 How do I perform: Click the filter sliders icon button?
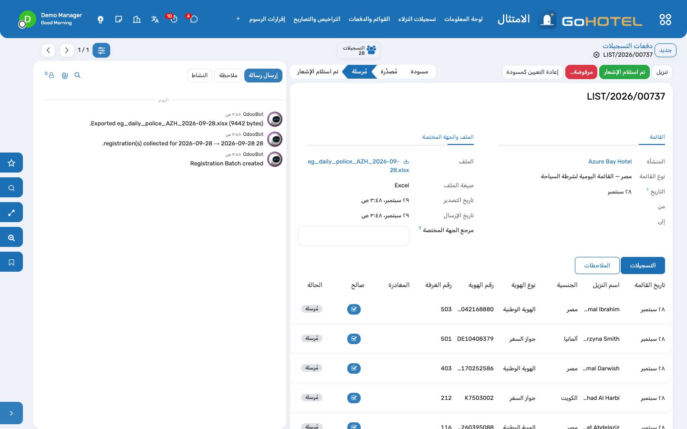101,50
